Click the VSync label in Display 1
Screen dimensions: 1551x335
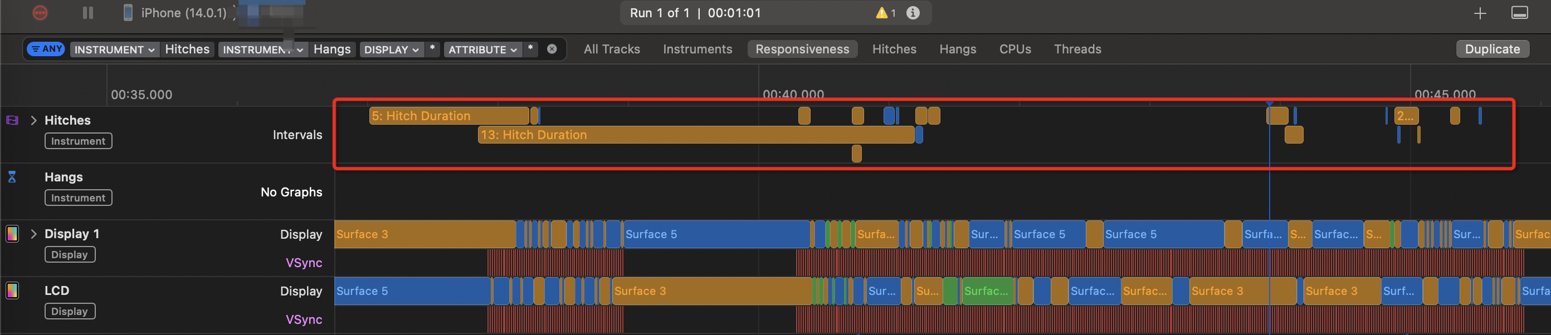(304, 263)
